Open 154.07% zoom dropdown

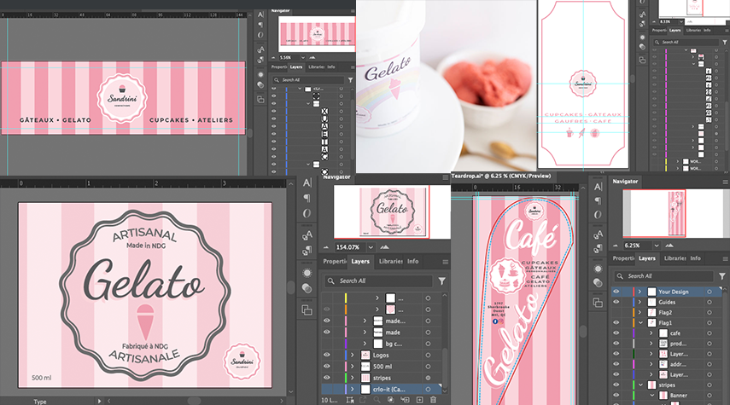pyautogui.click(x=371, y=247)
